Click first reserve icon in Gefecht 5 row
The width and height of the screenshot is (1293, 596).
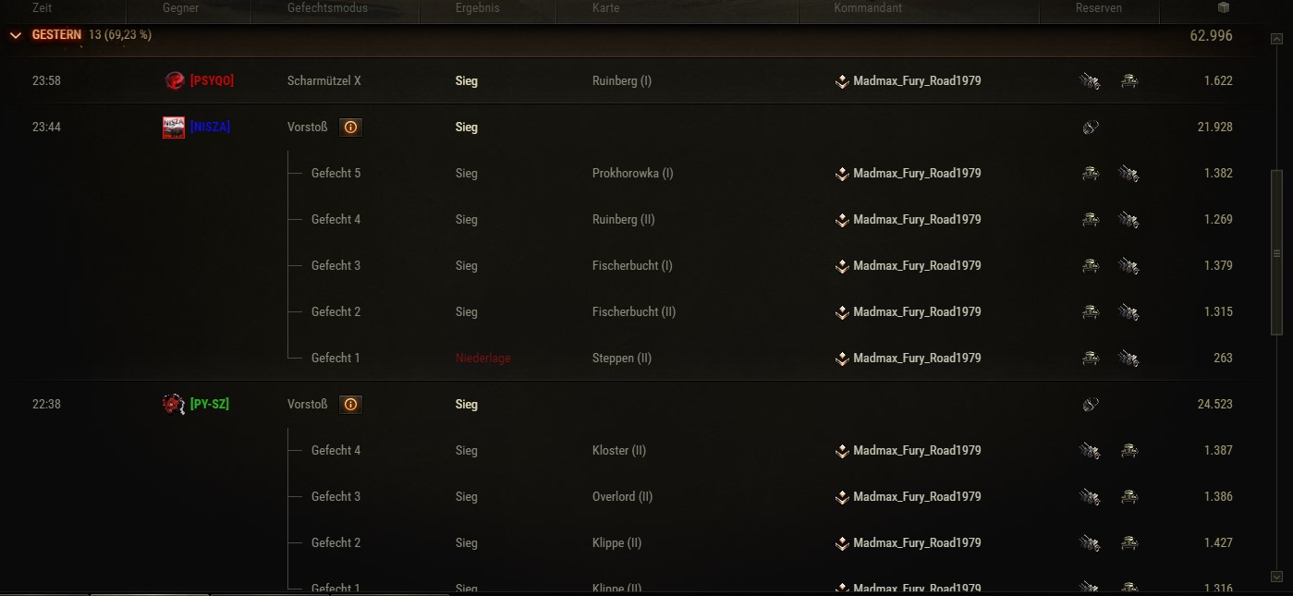[1091, 174]
